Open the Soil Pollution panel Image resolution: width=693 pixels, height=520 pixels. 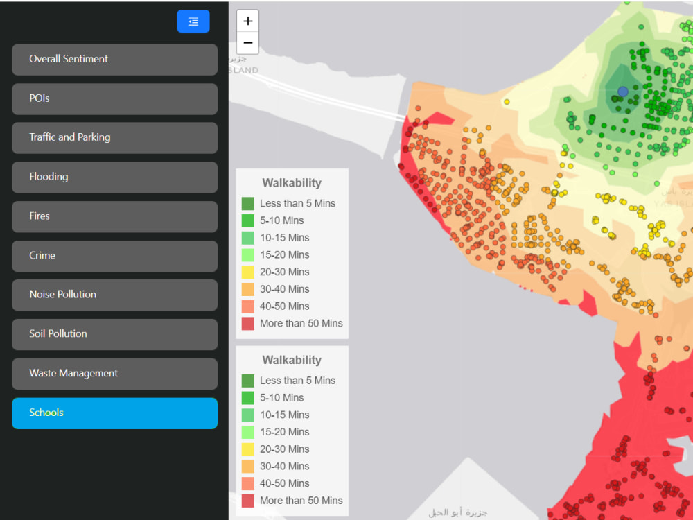(x=114, y=334)
